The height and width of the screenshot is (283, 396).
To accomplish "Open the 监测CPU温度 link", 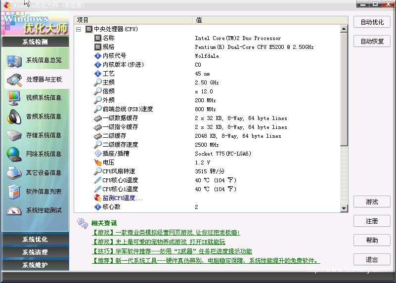I will point(122,198).
